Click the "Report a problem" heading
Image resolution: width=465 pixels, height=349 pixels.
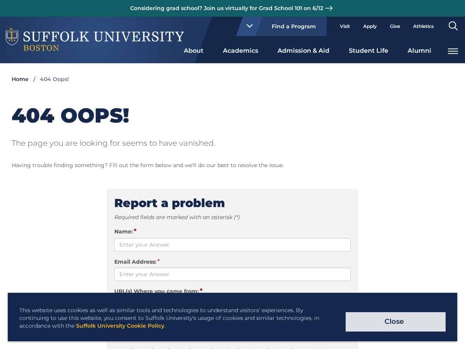click(x=169, y=203)
